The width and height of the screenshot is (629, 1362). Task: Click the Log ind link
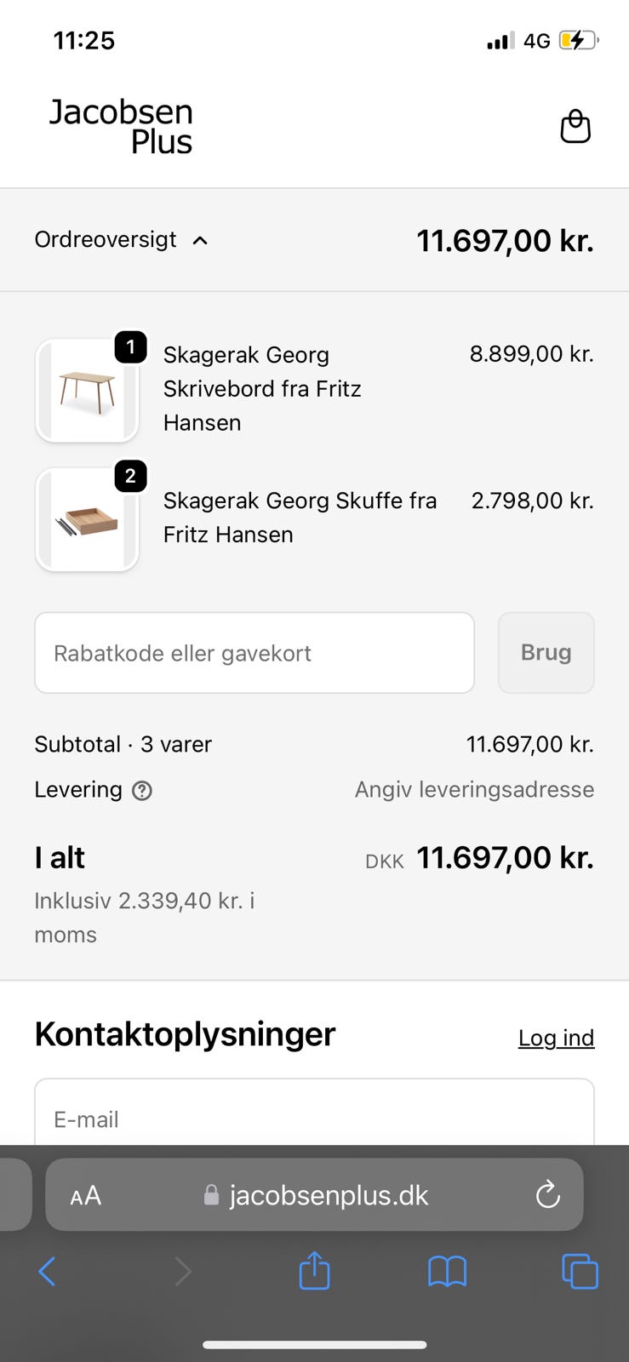point(556,1038)
